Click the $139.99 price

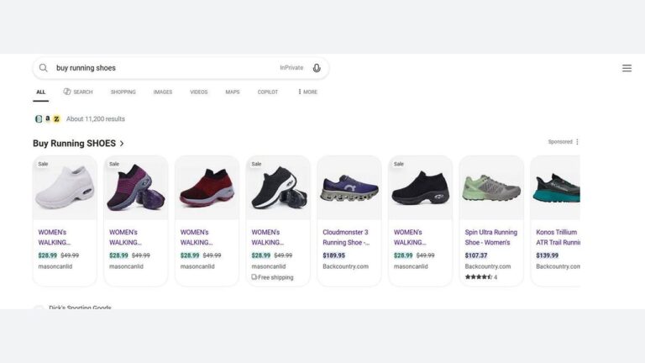547,255
